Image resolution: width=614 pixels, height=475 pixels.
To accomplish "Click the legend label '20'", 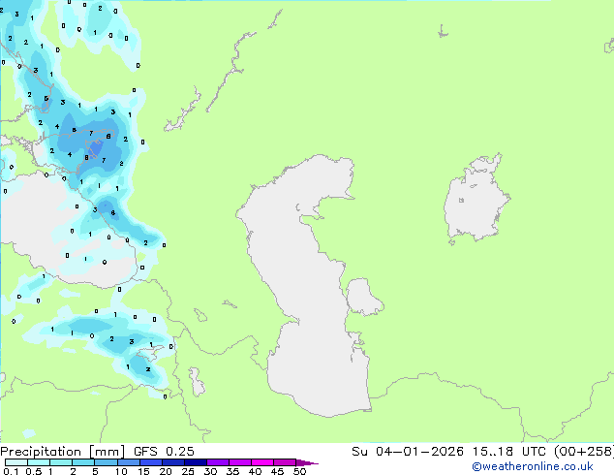I will 166,471.
